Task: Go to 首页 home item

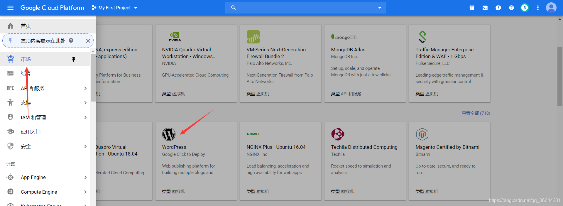Action: [x=48, y=26]
